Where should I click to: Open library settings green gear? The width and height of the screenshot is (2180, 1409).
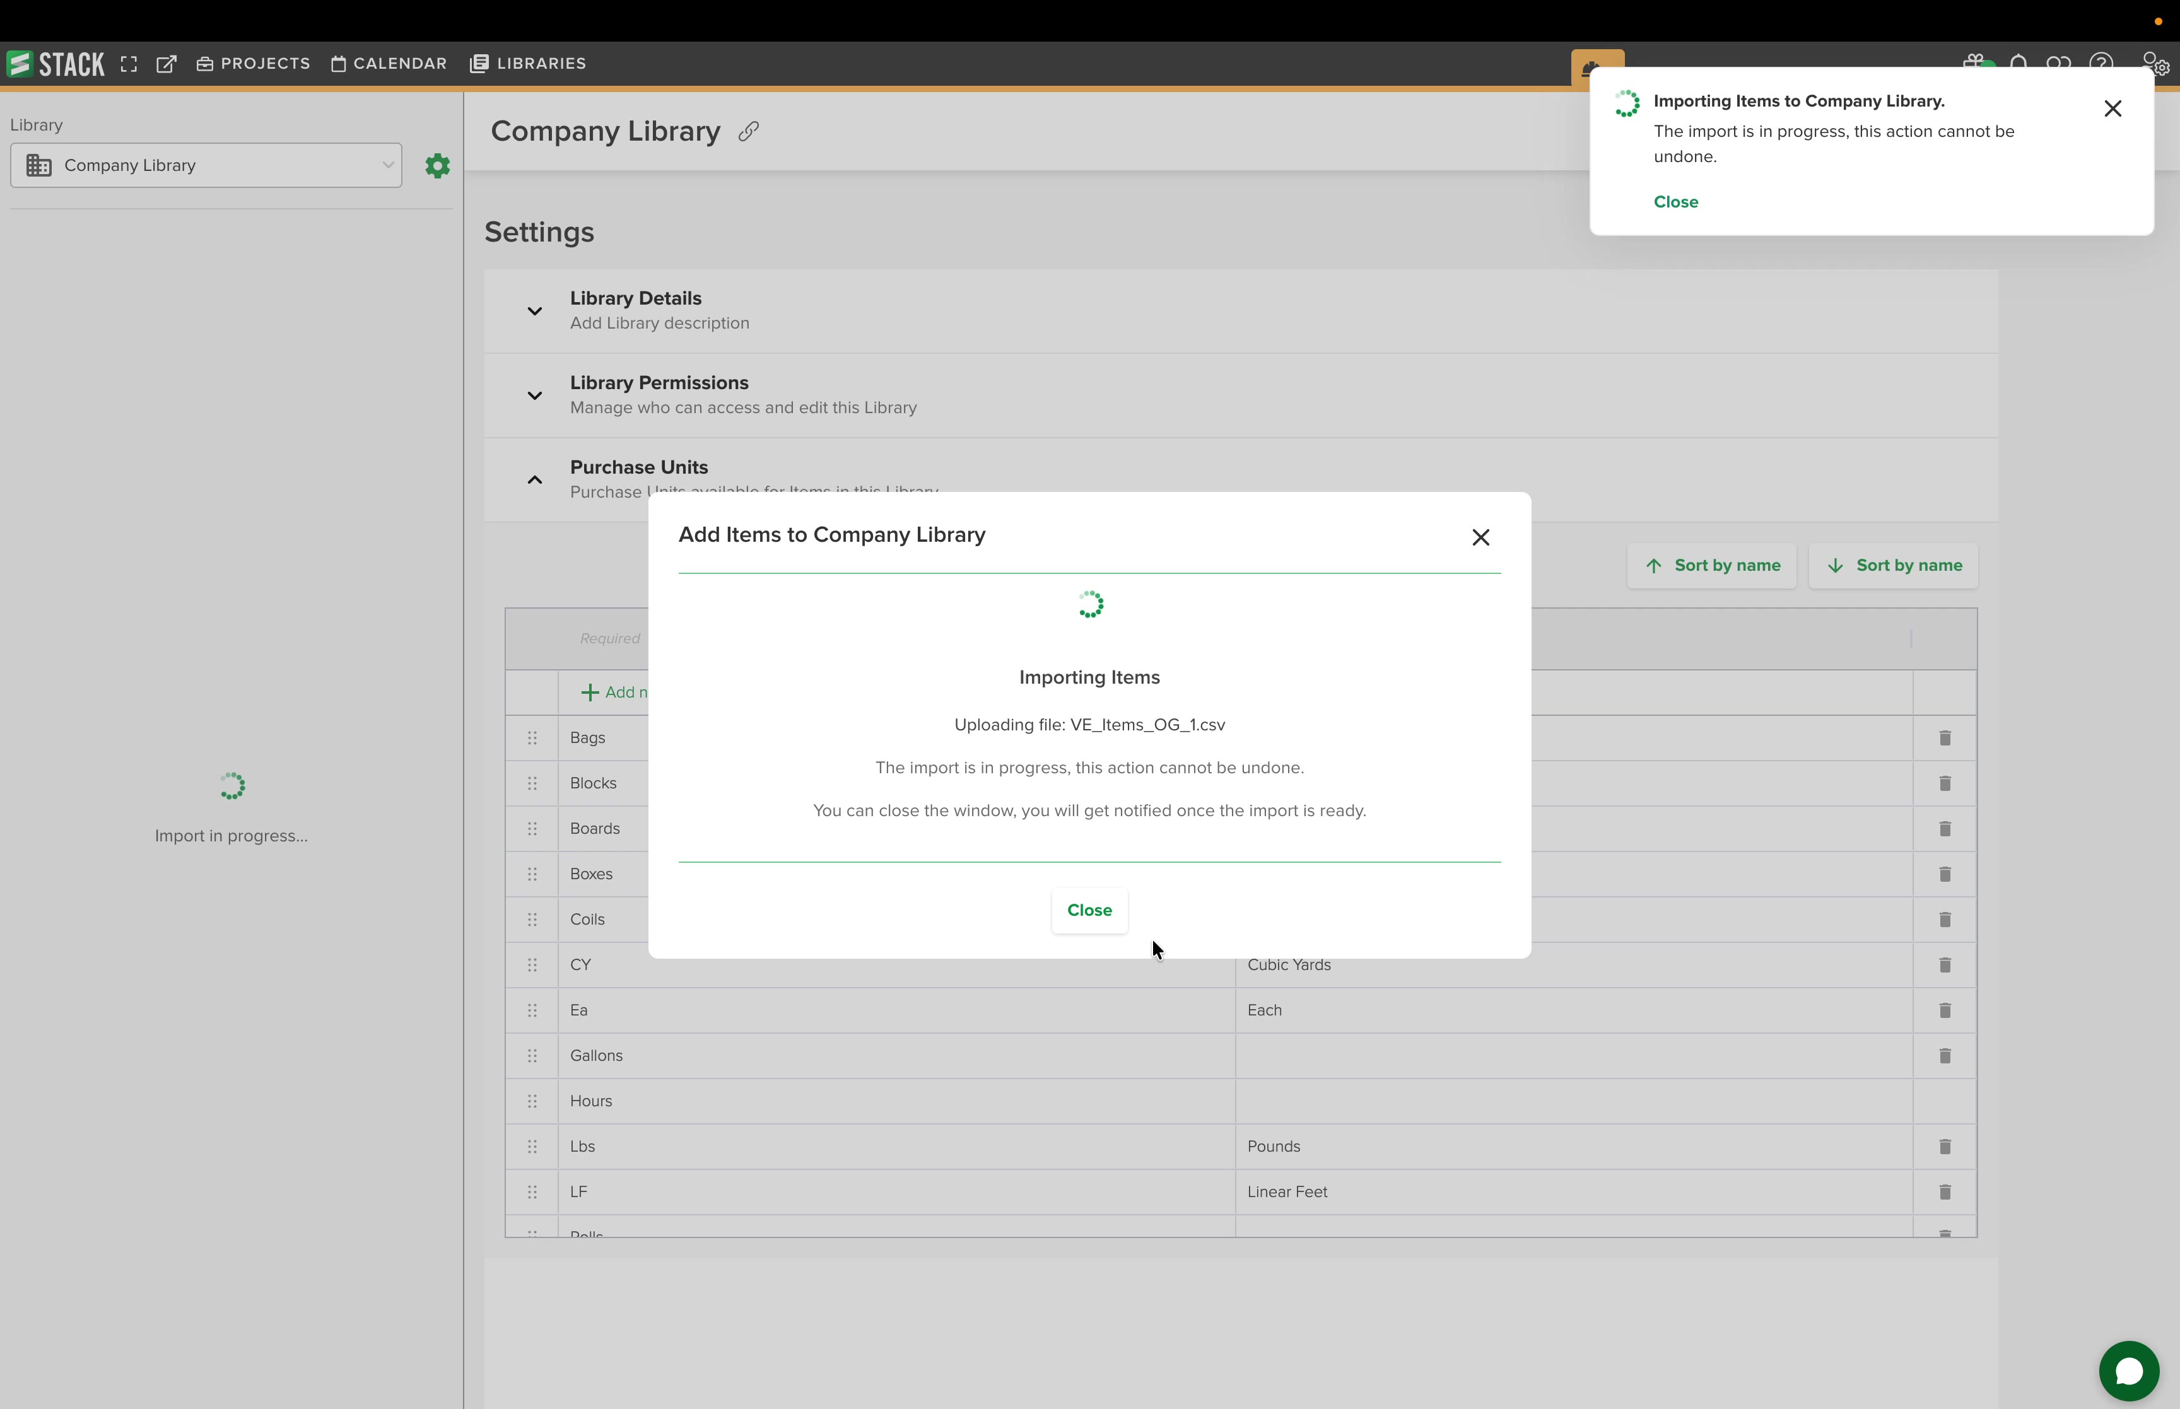point(437,166)
